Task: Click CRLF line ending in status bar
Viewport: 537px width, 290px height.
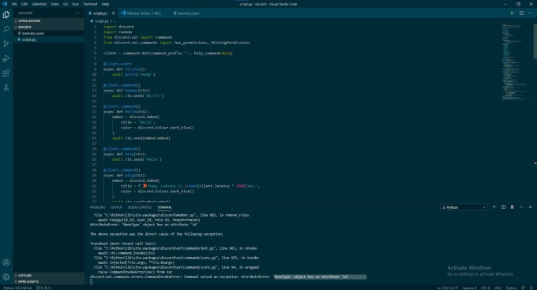Action: click(498, 288)
